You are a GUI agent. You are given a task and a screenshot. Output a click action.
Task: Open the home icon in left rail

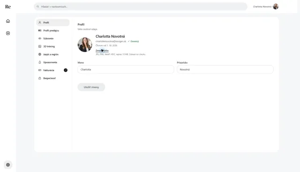(x=8, y=21)
